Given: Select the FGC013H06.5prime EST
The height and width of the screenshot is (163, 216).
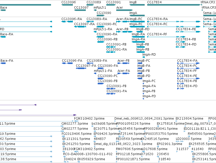Looking at the screenshot, I should (76, 134).
